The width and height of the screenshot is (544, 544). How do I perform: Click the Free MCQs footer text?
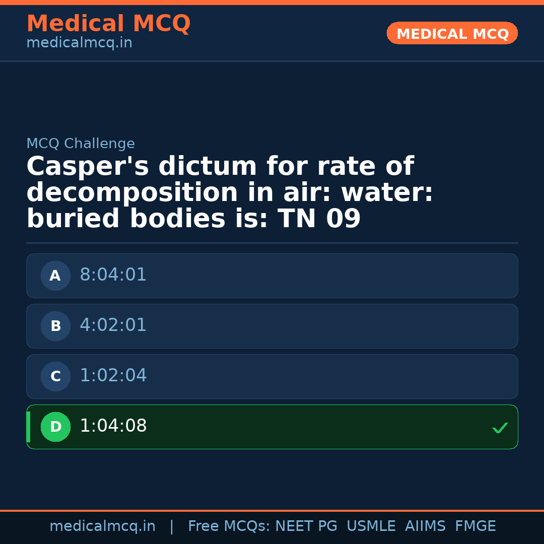click(x=229, y=526)
